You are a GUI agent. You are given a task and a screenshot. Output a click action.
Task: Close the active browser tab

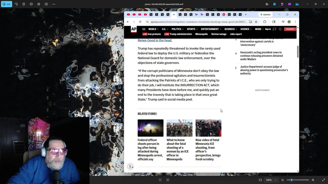tap(174, 15)
